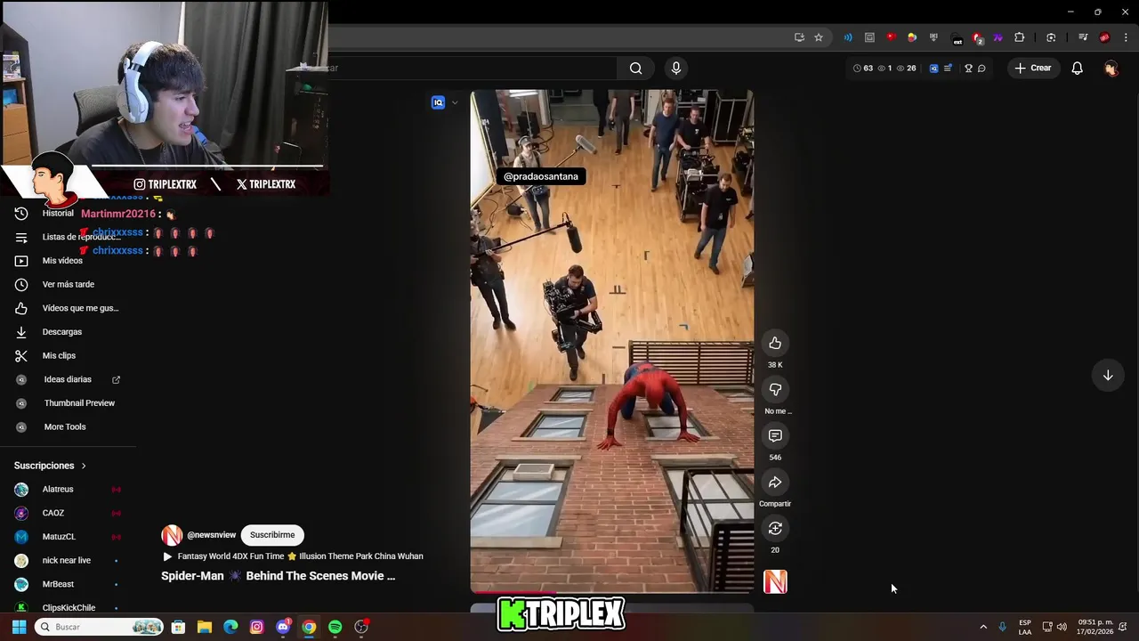This screenshot has height=641, width=1139.
Task: Open File Explorer from the taskbar
Action: [x=205, y=627]
